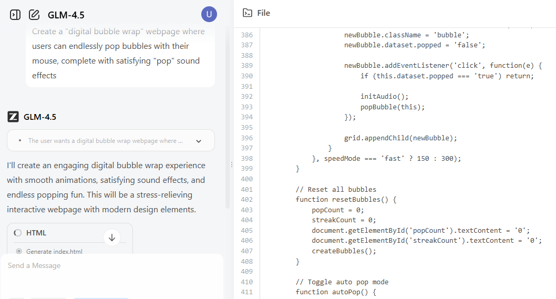
Task: Expand the thinking chevron dropdown
Action: (199, 141)
